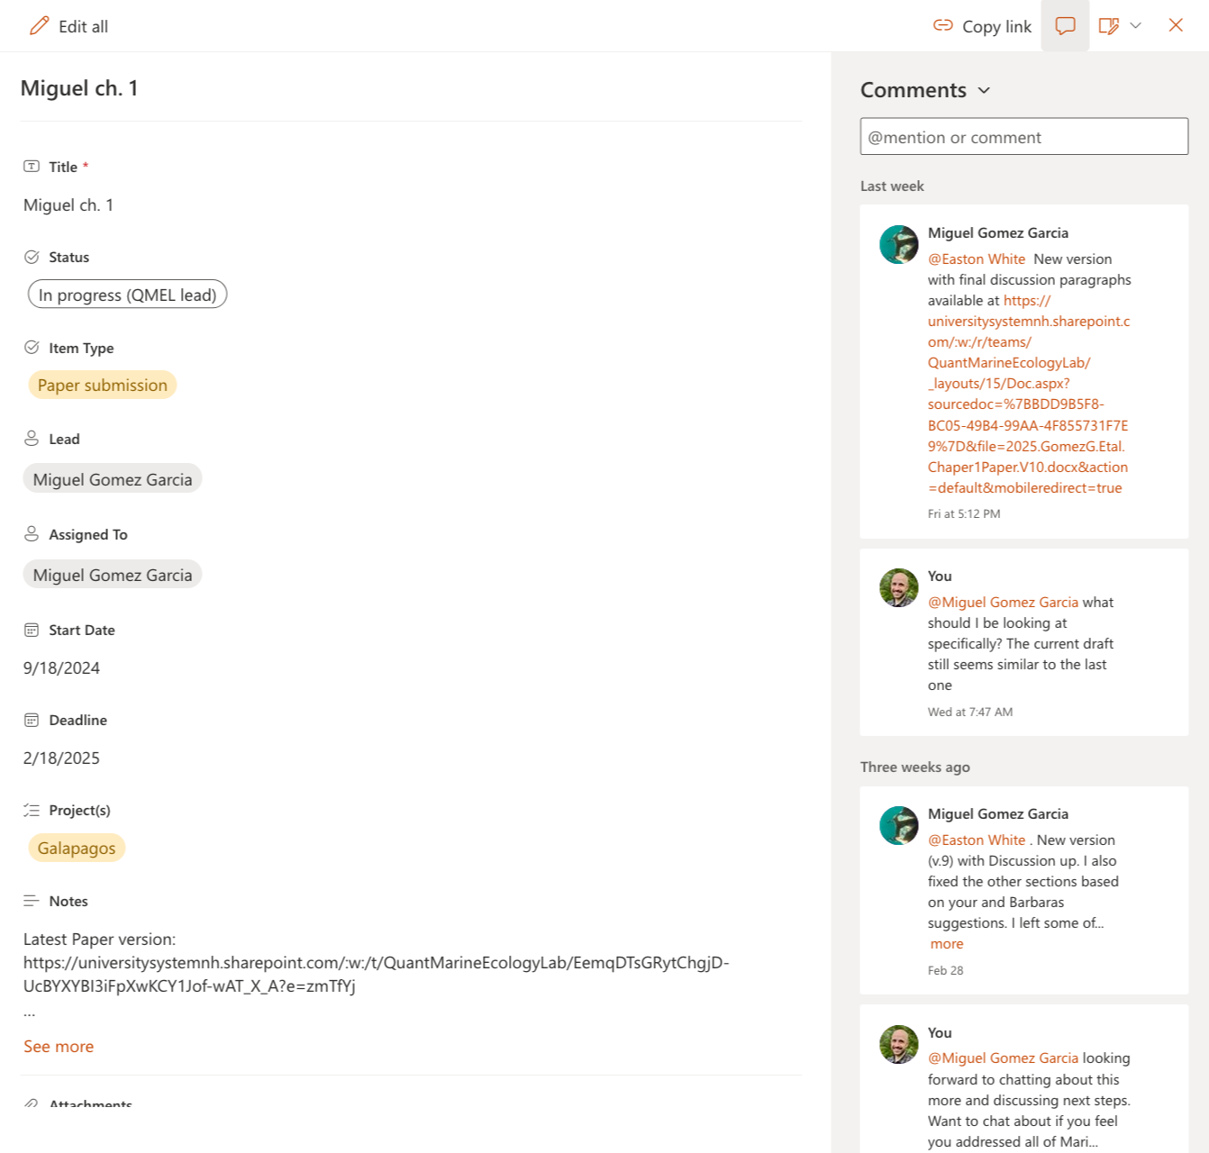Select the Paper submission item type tag
1209x1153 pixels.
coord(103,385)
